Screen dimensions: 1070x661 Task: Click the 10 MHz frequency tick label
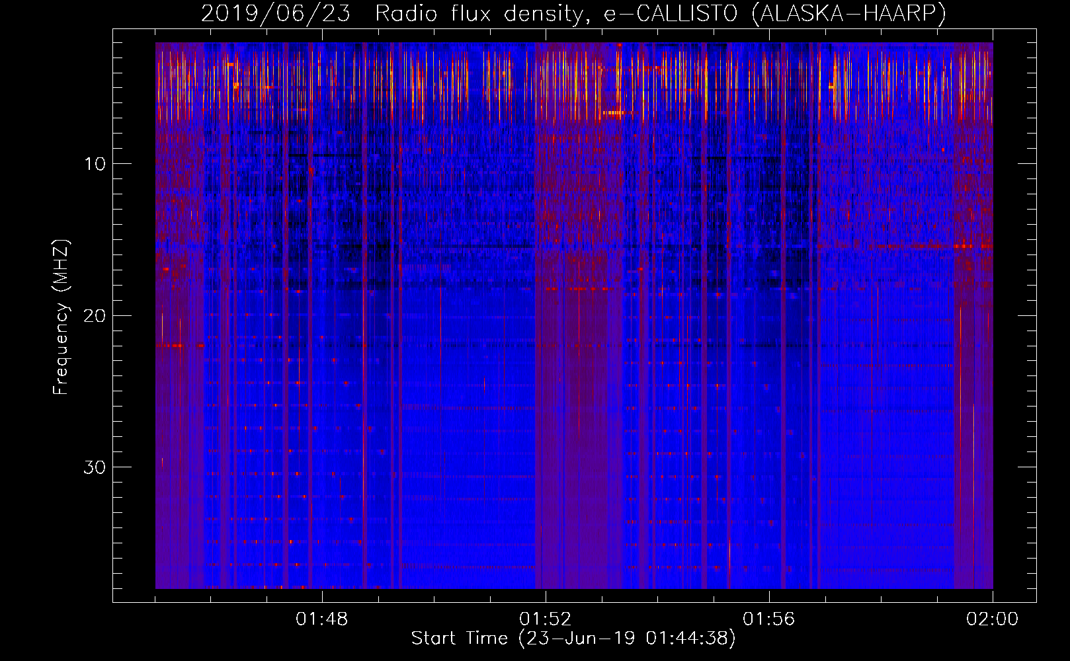(x=95, y=164)
